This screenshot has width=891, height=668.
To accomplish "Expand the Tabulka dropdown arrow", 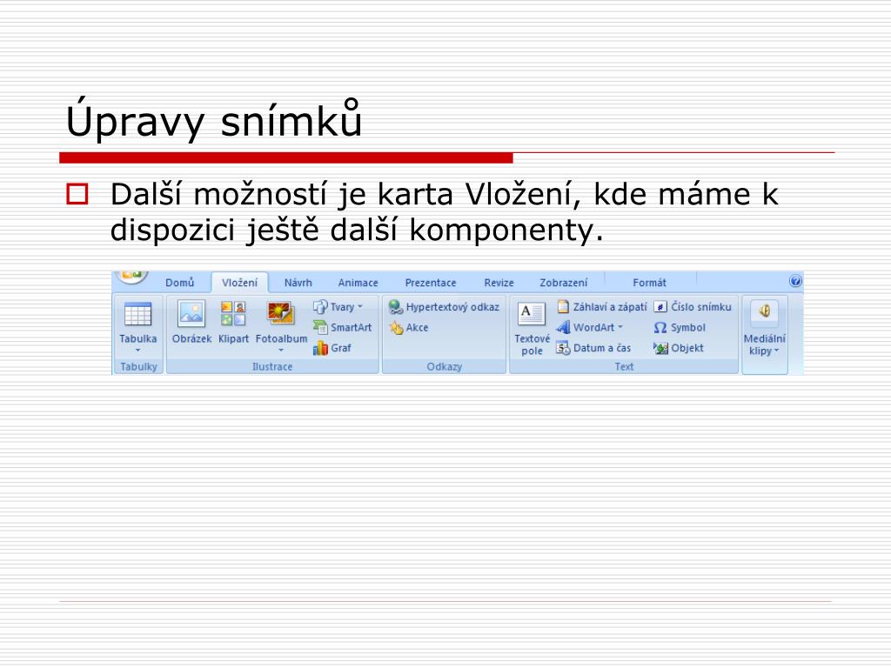I will tap(137, 350).
